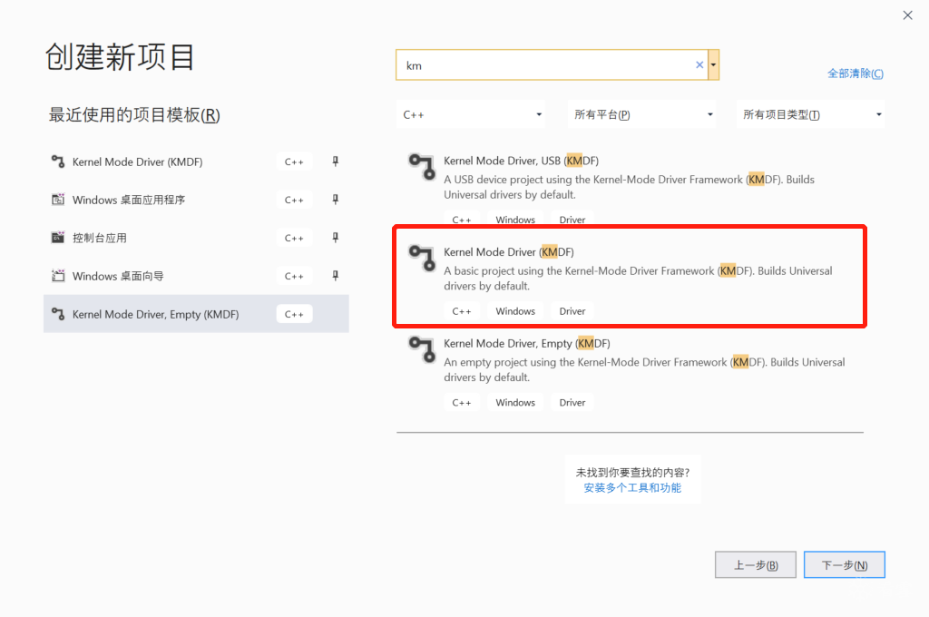
Task: Click the 全部清除 link
Action: point(855,73)
